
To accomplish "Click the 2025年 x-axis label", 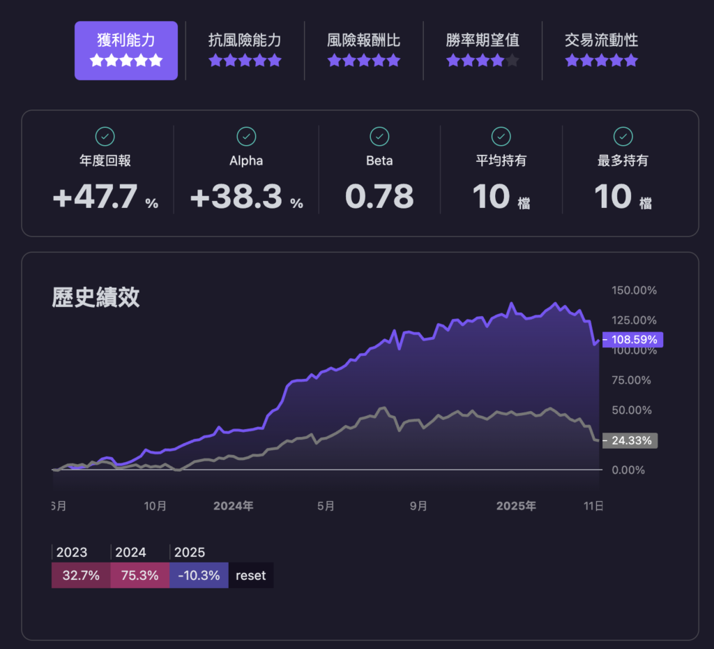I will coord(517,506).
